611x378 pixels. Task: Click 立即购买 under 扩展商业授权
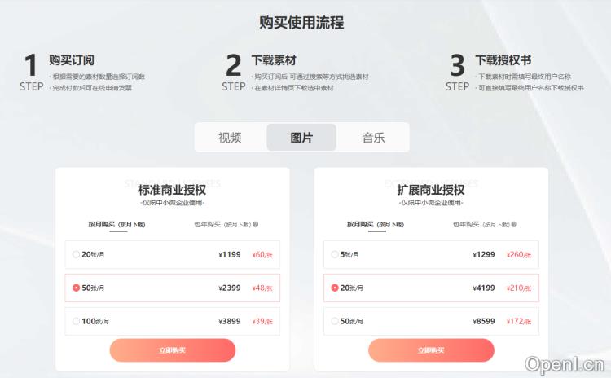[x=431, y=350]
